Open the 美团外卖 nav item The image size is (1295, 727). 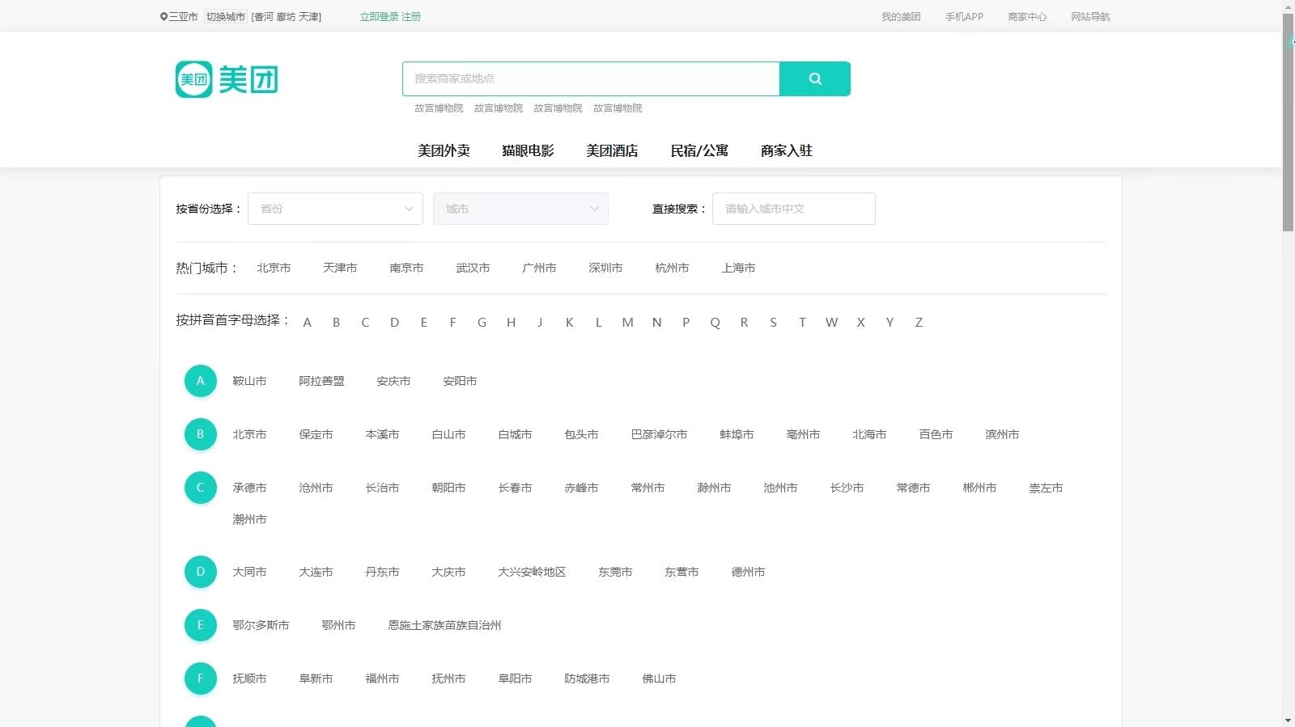(444, 150)
